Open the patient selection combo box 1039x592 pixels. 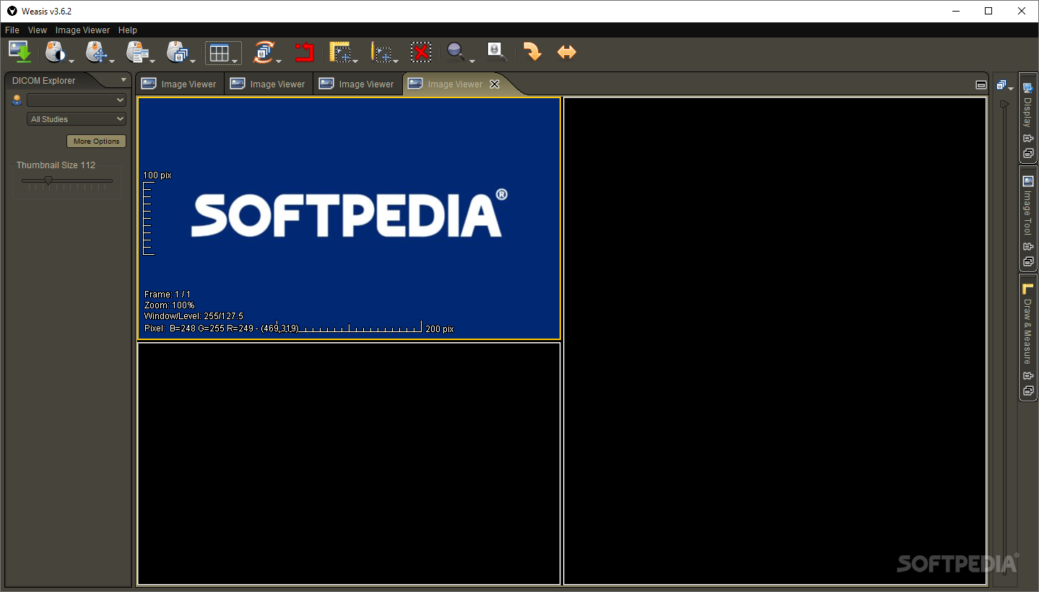77,100
